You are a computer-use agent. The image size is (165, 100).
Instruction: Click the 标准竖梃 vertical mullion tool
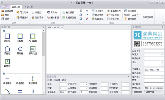20,80
